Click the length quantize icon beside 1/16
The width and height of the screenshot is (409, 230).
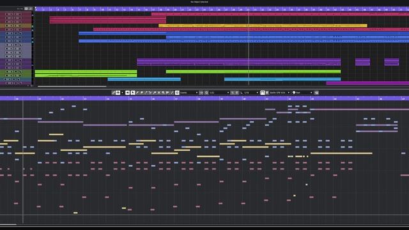click(x=241, y=93)
